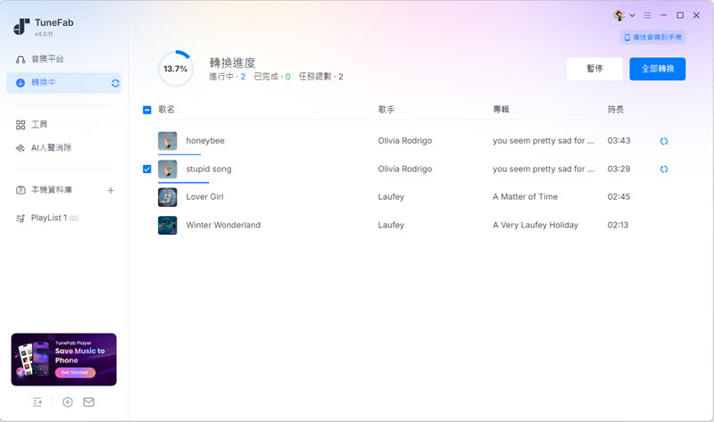Viewport: 714px width, 422px height.
Task: Open the Save Music to Phone banner
Action: (x=63, y=360)
